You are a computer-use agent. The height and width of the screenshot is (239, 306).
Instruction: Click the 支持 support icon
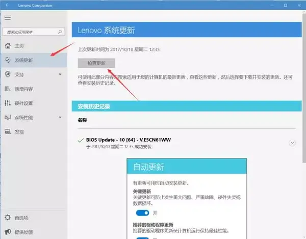pyautogui.click(x=8, y=74)
